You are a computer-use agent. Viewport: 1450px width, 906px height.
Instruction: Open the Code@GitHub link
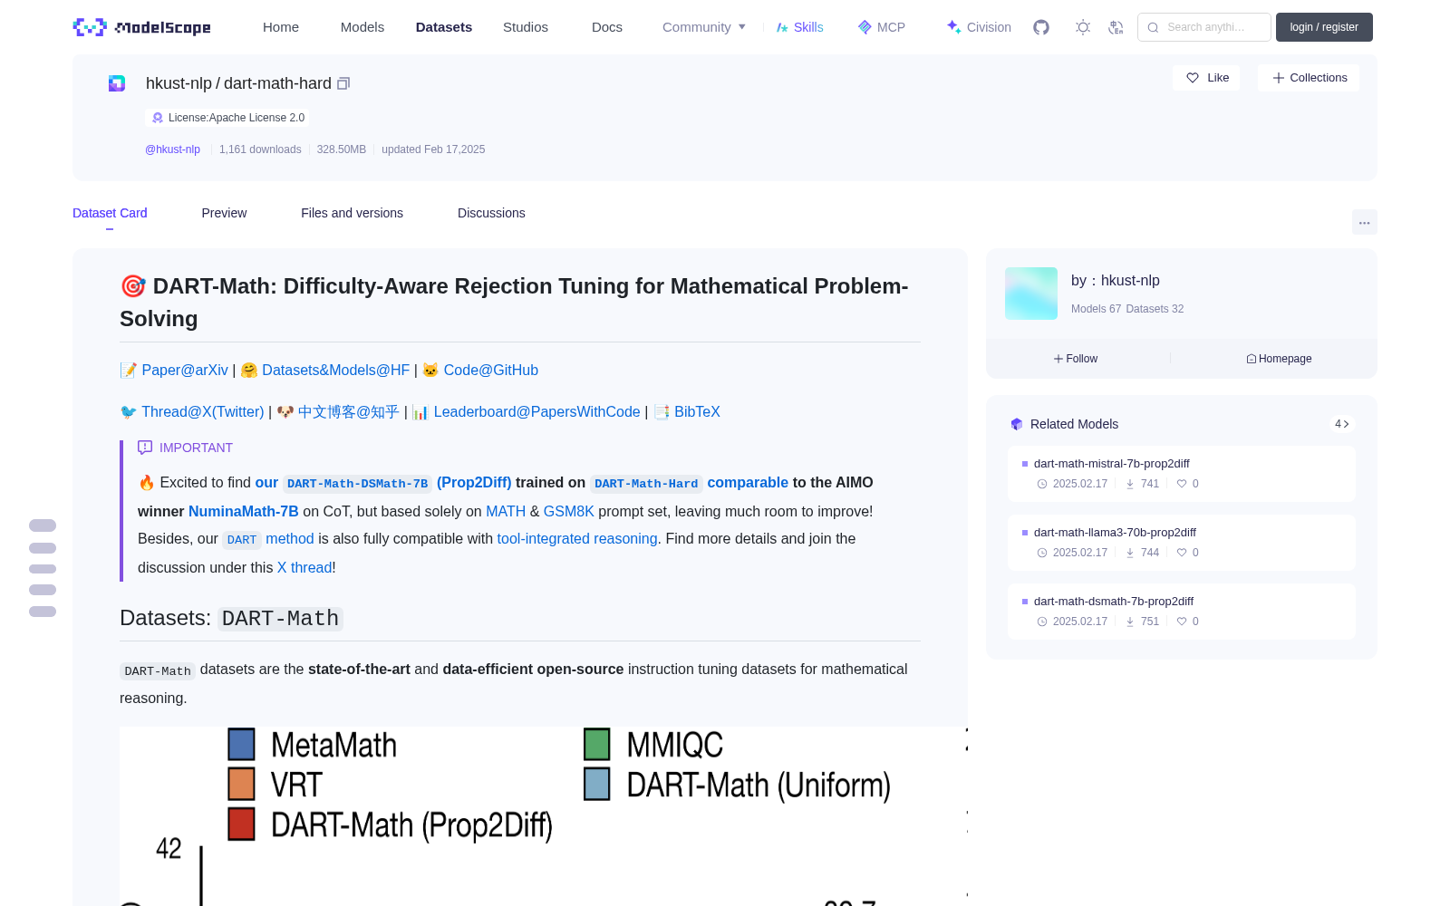(x=491, y=370)
